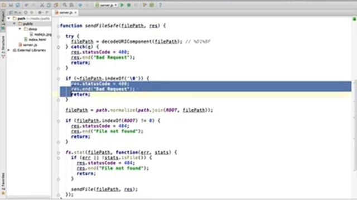Screen dimensions: 357x200
Task: Click the Synchronize refresh icon
Action: click(x=18, y=5)
